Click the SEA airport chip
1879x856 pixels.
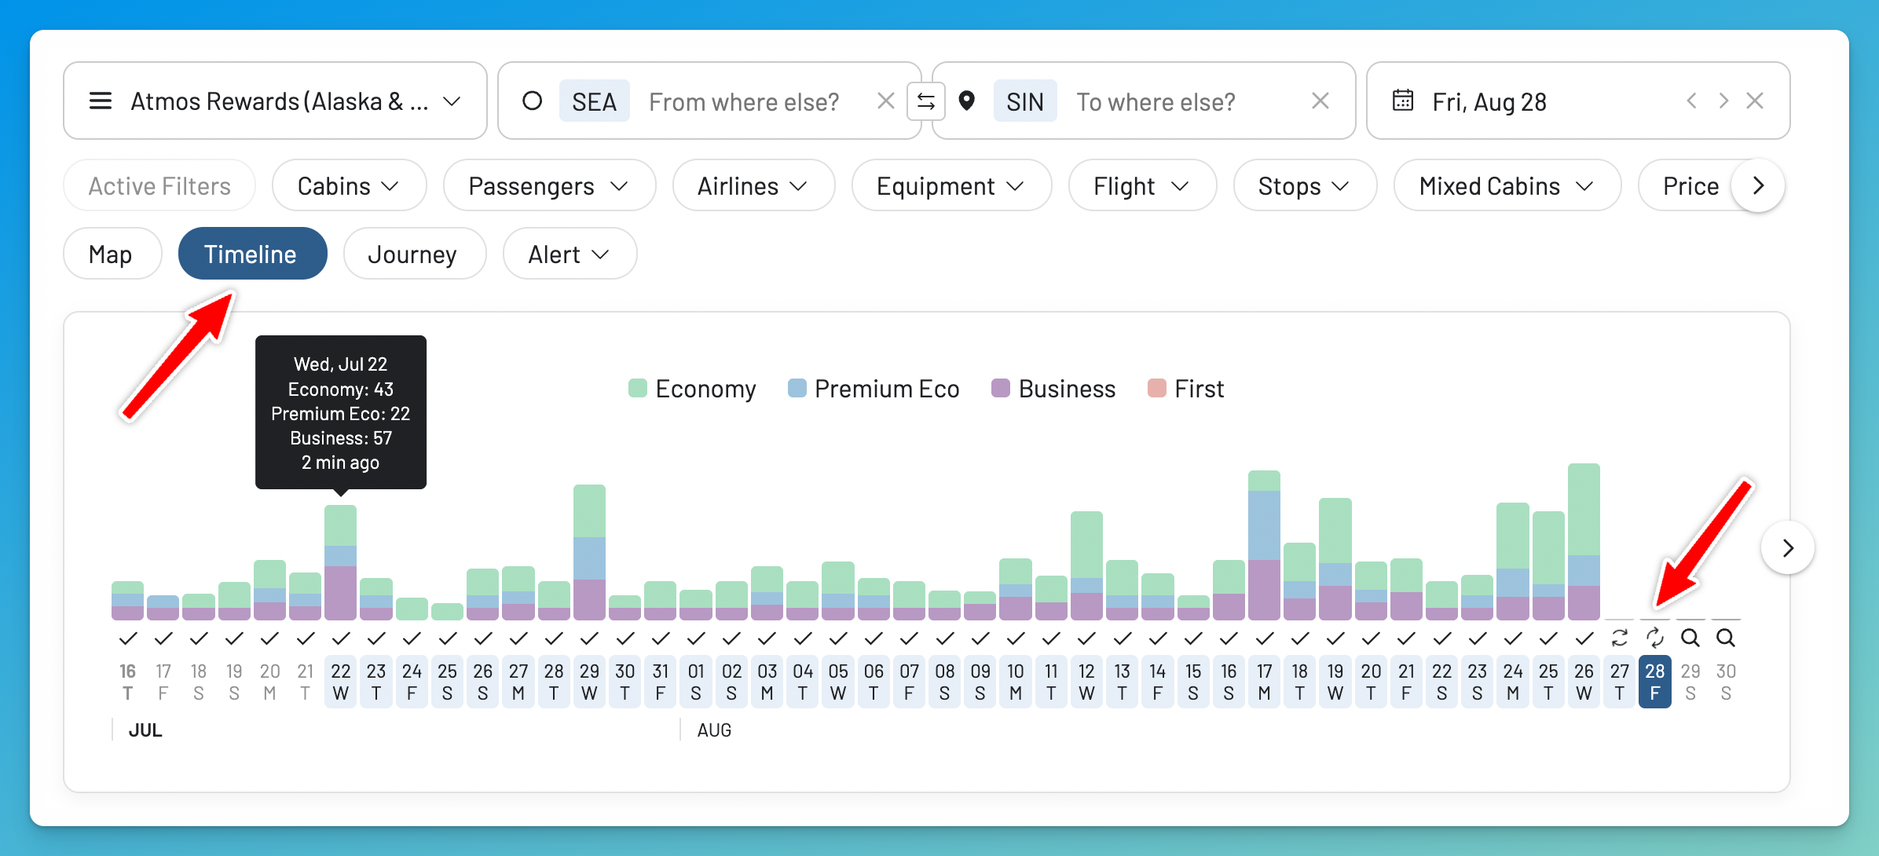tap(594, 101)
